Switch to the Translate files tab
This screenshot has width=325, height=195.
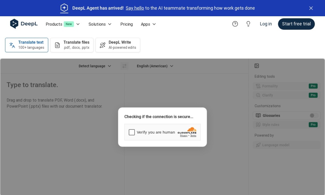point(72,45)
